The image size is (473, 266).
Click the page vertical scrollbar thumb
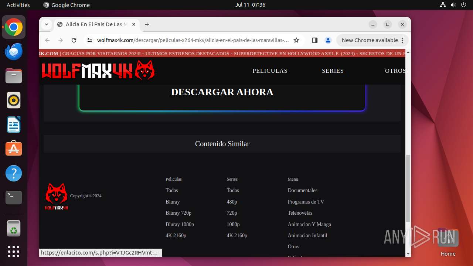[408, 188]
